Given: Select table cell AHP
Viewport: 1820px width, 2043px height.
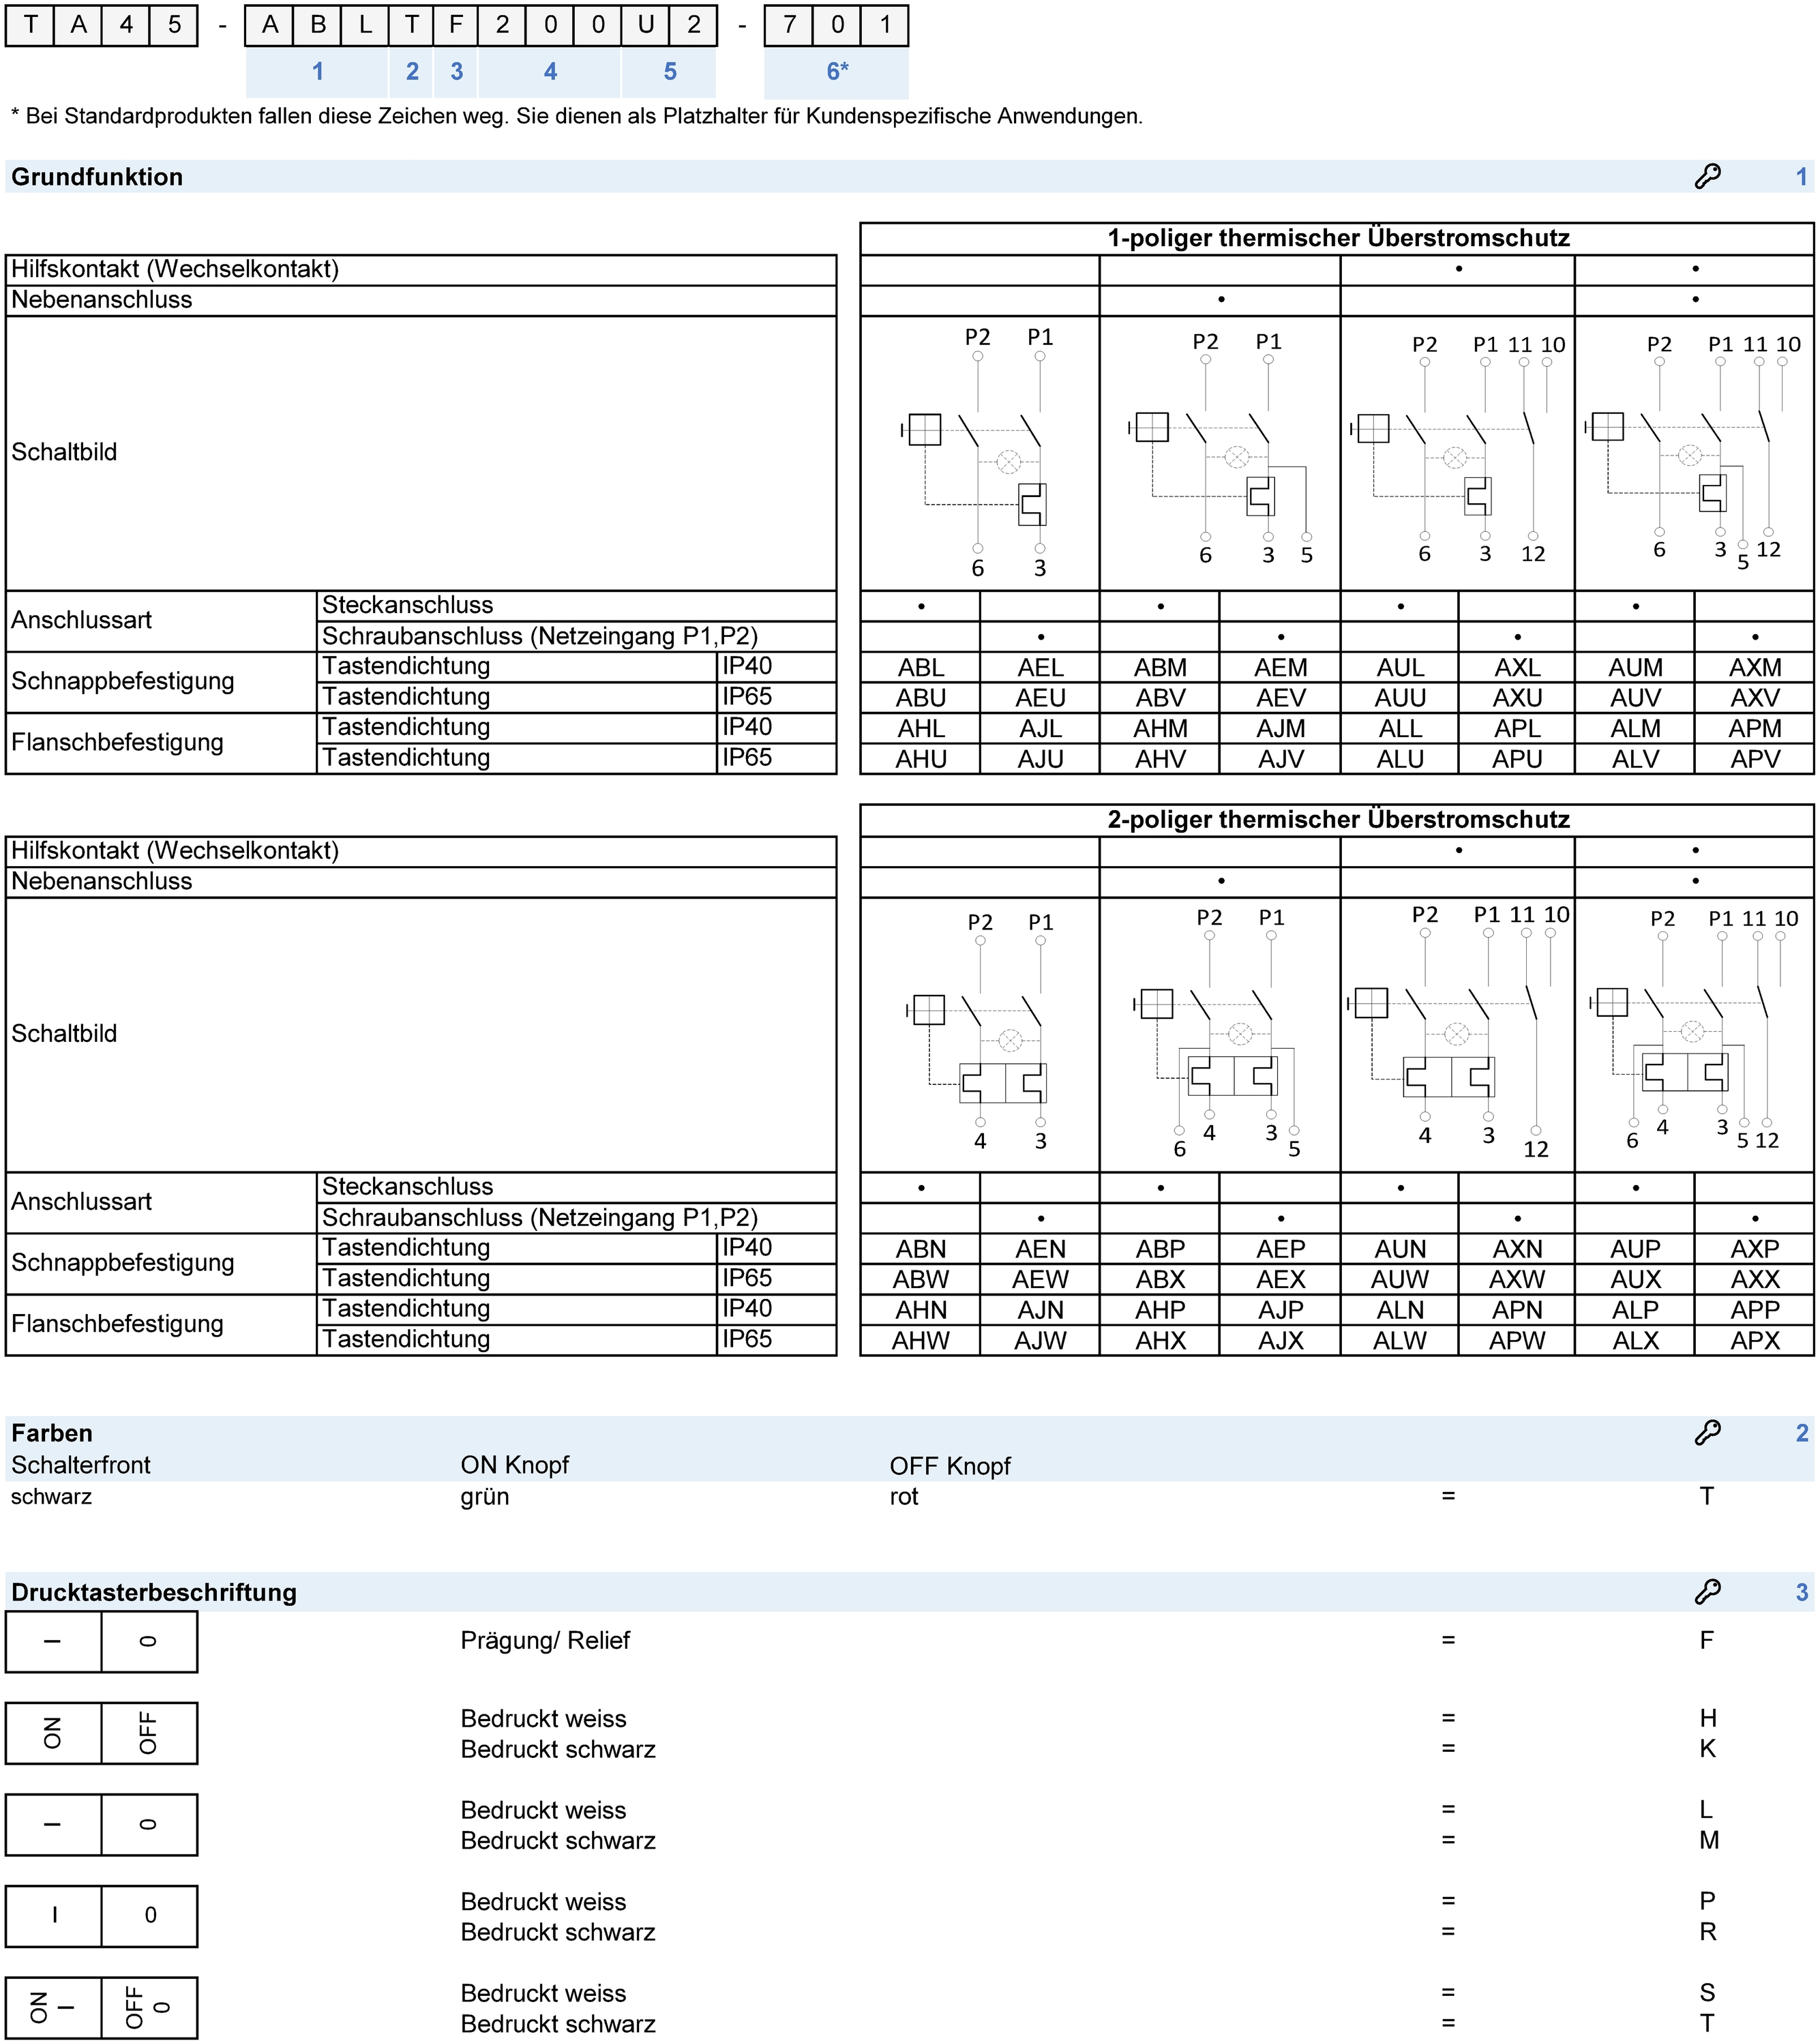Looking at the screenshot, I should 1160,1310.
